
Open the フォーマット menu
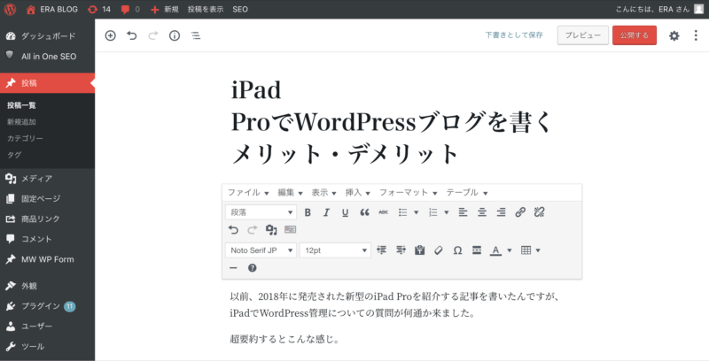point(408,193)
